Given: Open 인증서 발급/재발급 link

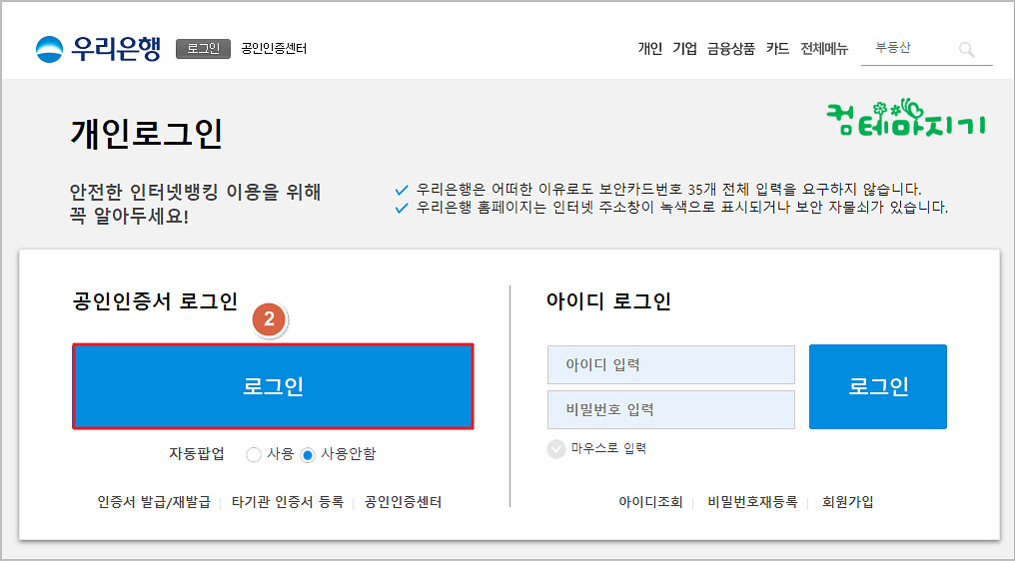Looking at the screenshot, I should pyautogui.click(x=154, y=502).
